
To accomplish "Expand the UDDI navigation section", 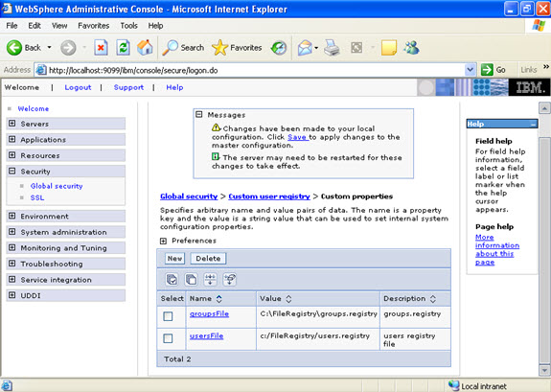I will pos(11,295).
